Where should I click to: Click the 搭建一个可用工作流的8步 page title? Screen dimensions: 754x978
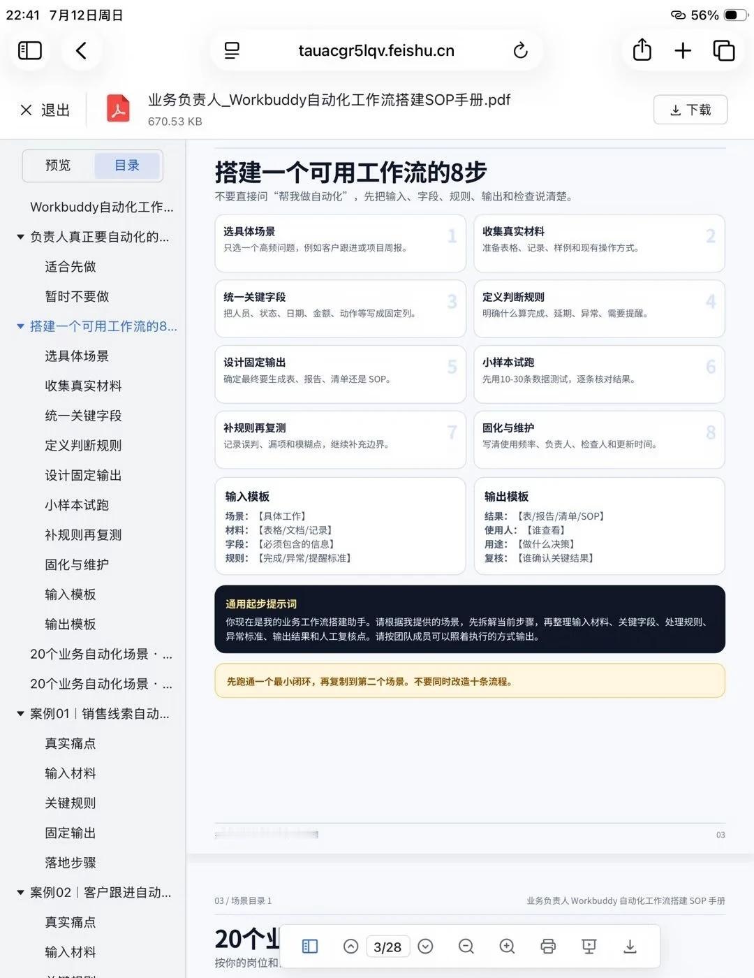350,172
